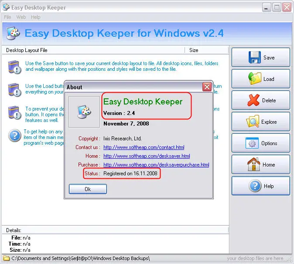Open the desksaver.html home link
The height and width of the screenshot is (264, 294).
click(147, 156)
